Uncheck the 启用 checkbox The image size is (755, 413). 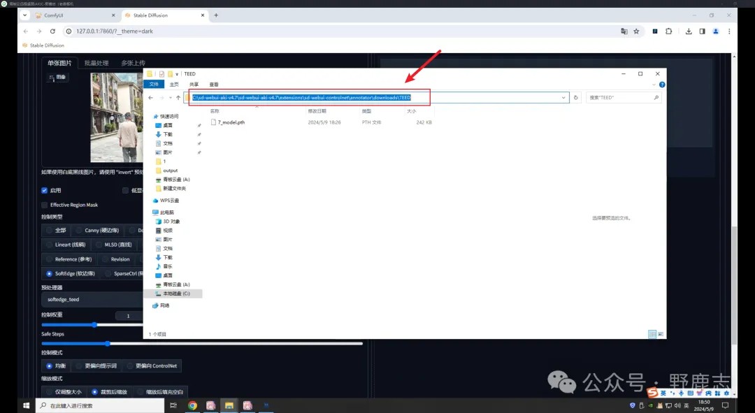pos(44,191)
